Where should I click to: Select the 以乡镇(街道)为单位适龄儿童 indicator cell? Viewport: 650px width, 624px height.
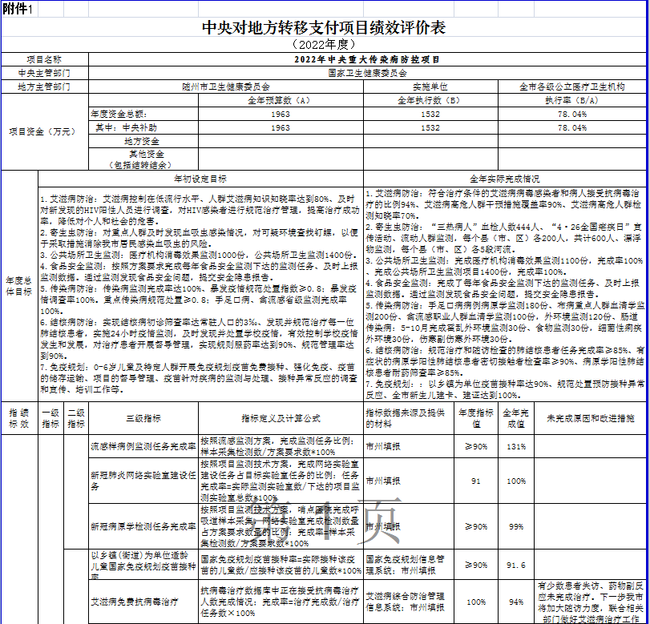click(143, 565)
